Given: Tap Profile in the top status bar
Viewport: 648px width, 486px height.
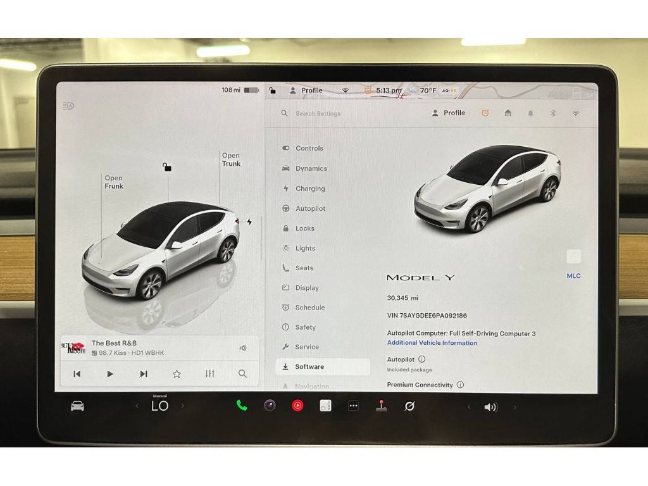Looking at the screenshot, I should (x=306, y=90).
